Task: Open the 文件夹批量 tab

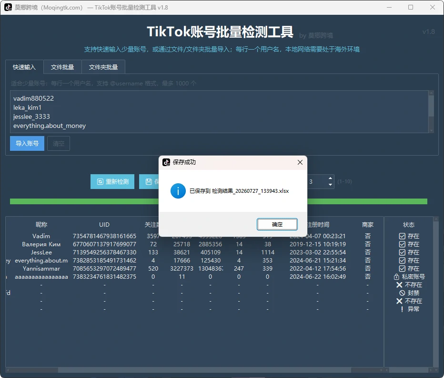Action: pos(103,67)
